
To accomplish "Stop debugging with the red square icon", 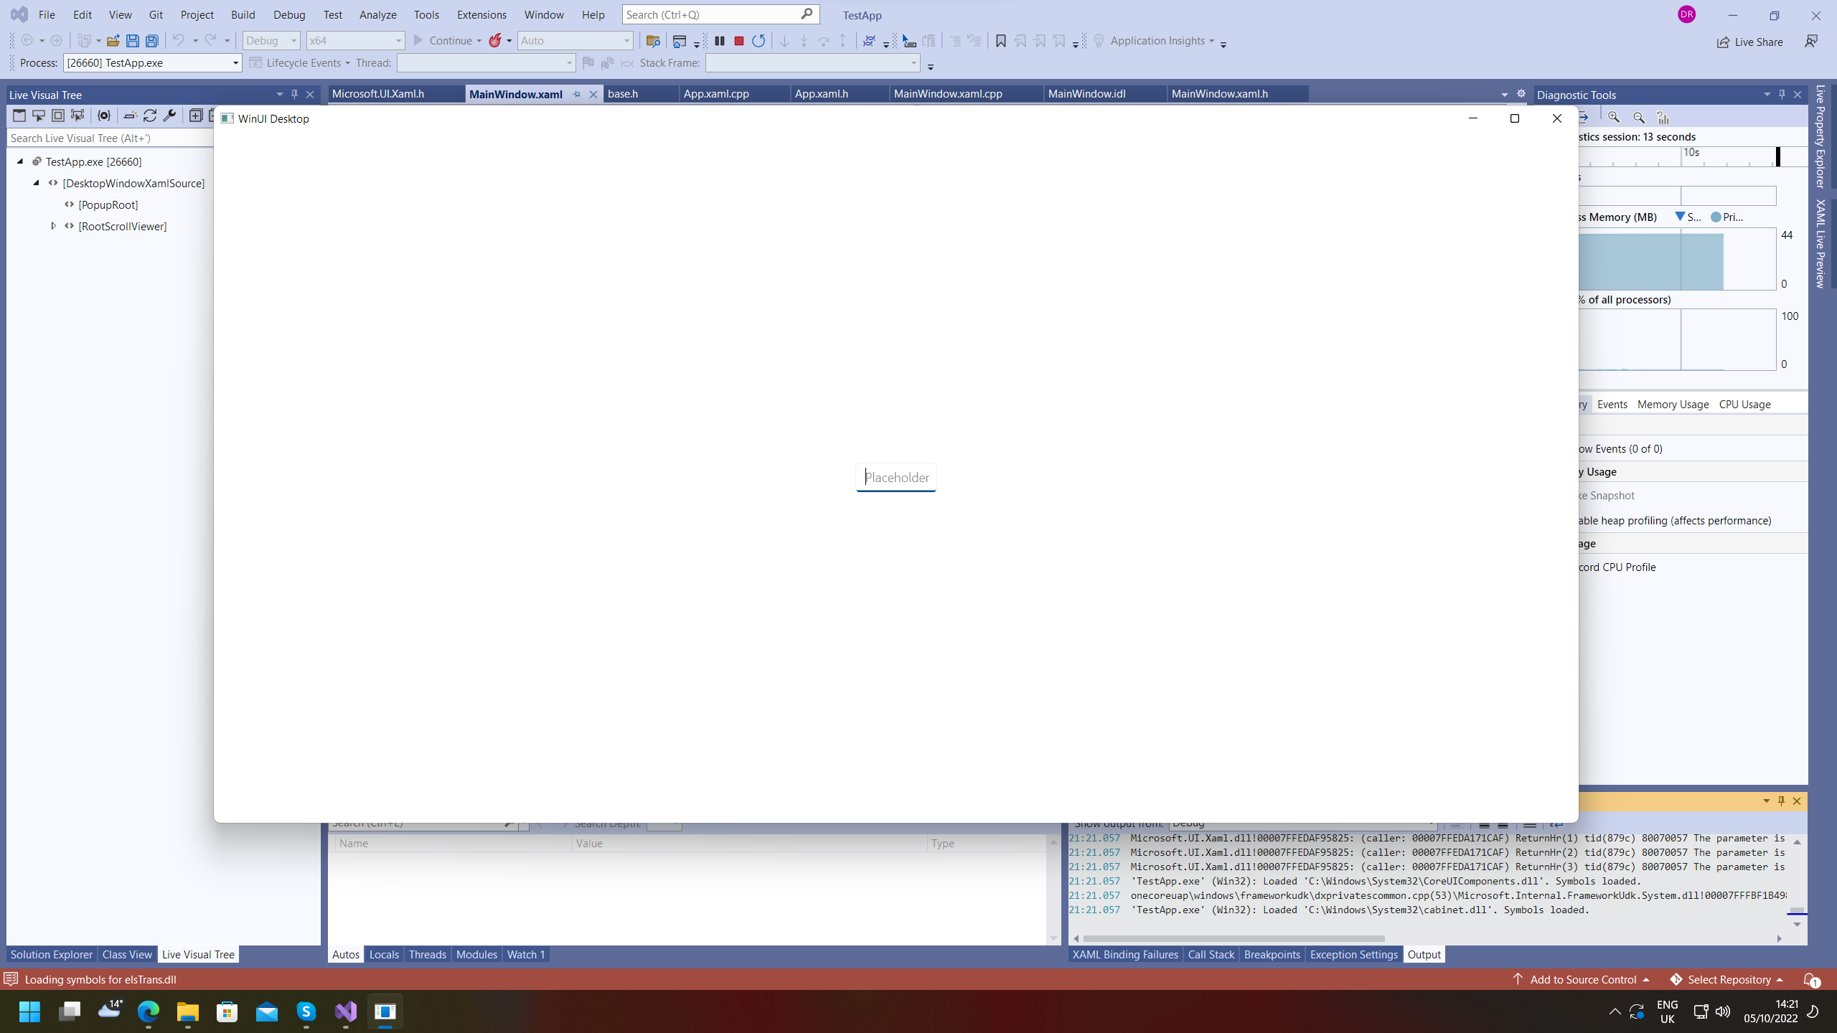I will pos(739,41).
